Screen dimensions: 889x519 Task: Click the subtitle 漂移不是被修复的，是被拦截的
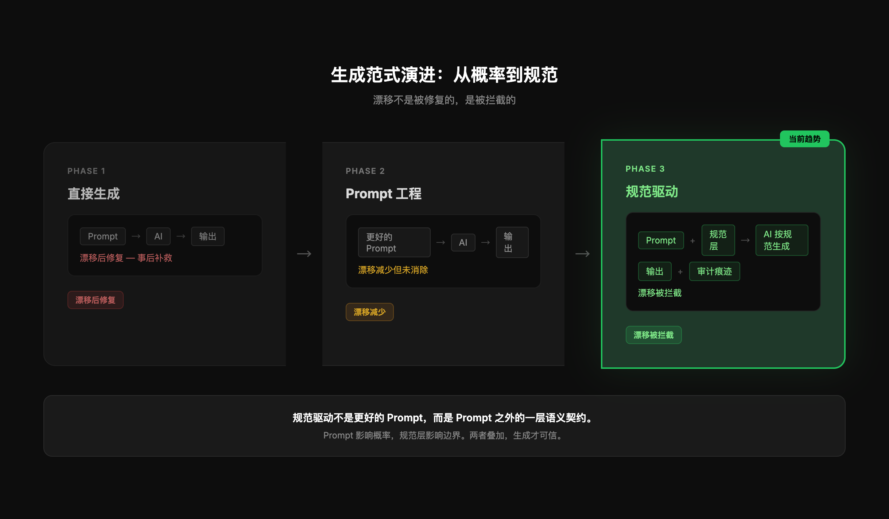444,100
